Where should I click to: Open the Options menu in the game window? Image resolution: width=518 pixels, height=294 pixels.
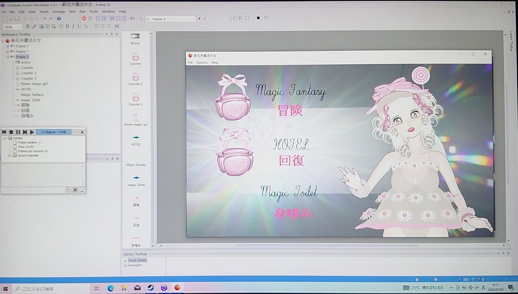coord(202,63)
